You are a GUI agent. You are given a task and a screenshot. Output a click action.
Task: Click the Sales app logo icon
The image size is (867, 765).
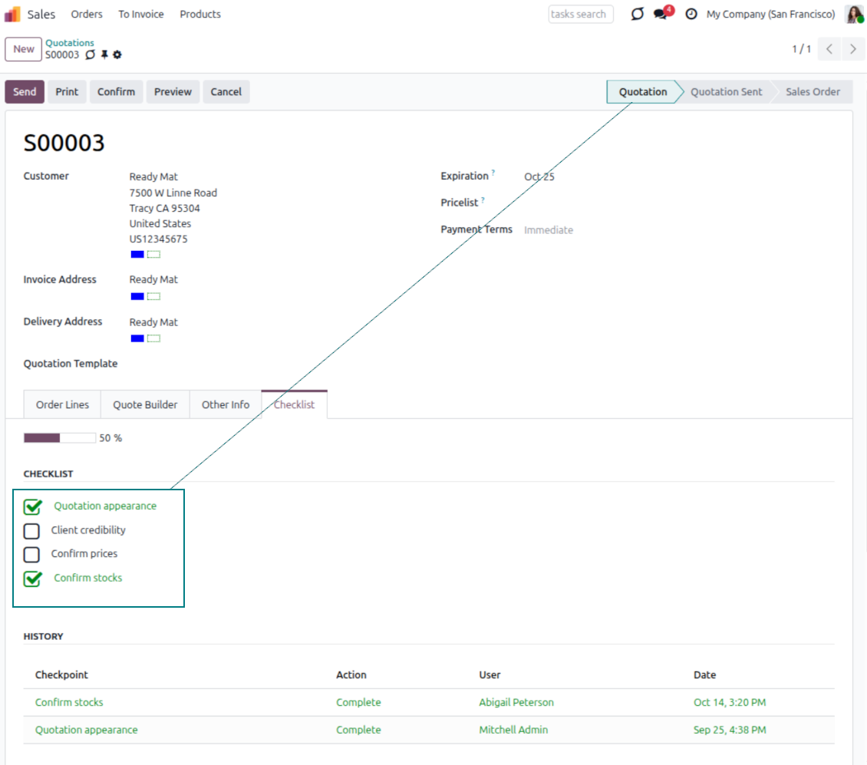(x=13, y=14)
